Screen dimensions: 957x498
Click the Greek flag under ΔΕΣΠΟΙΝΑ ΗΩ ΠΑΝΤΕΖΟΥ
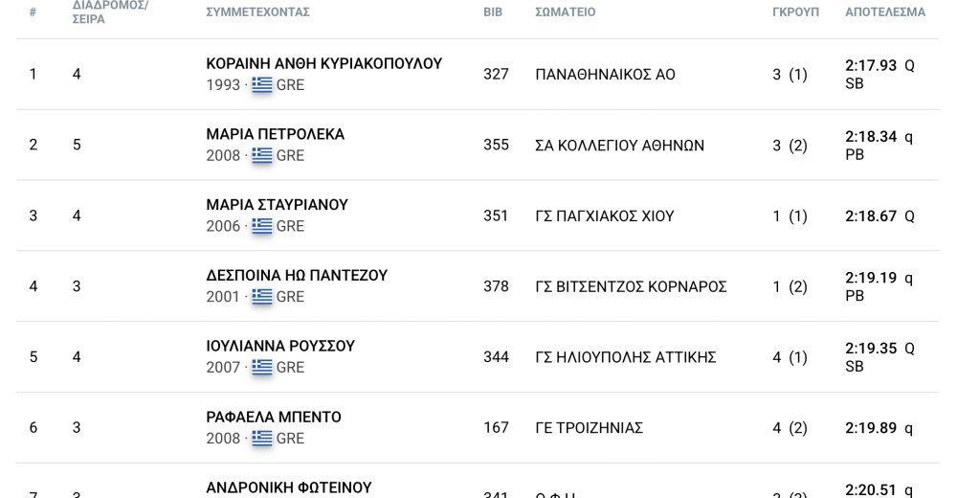click(x=262, y=296)
